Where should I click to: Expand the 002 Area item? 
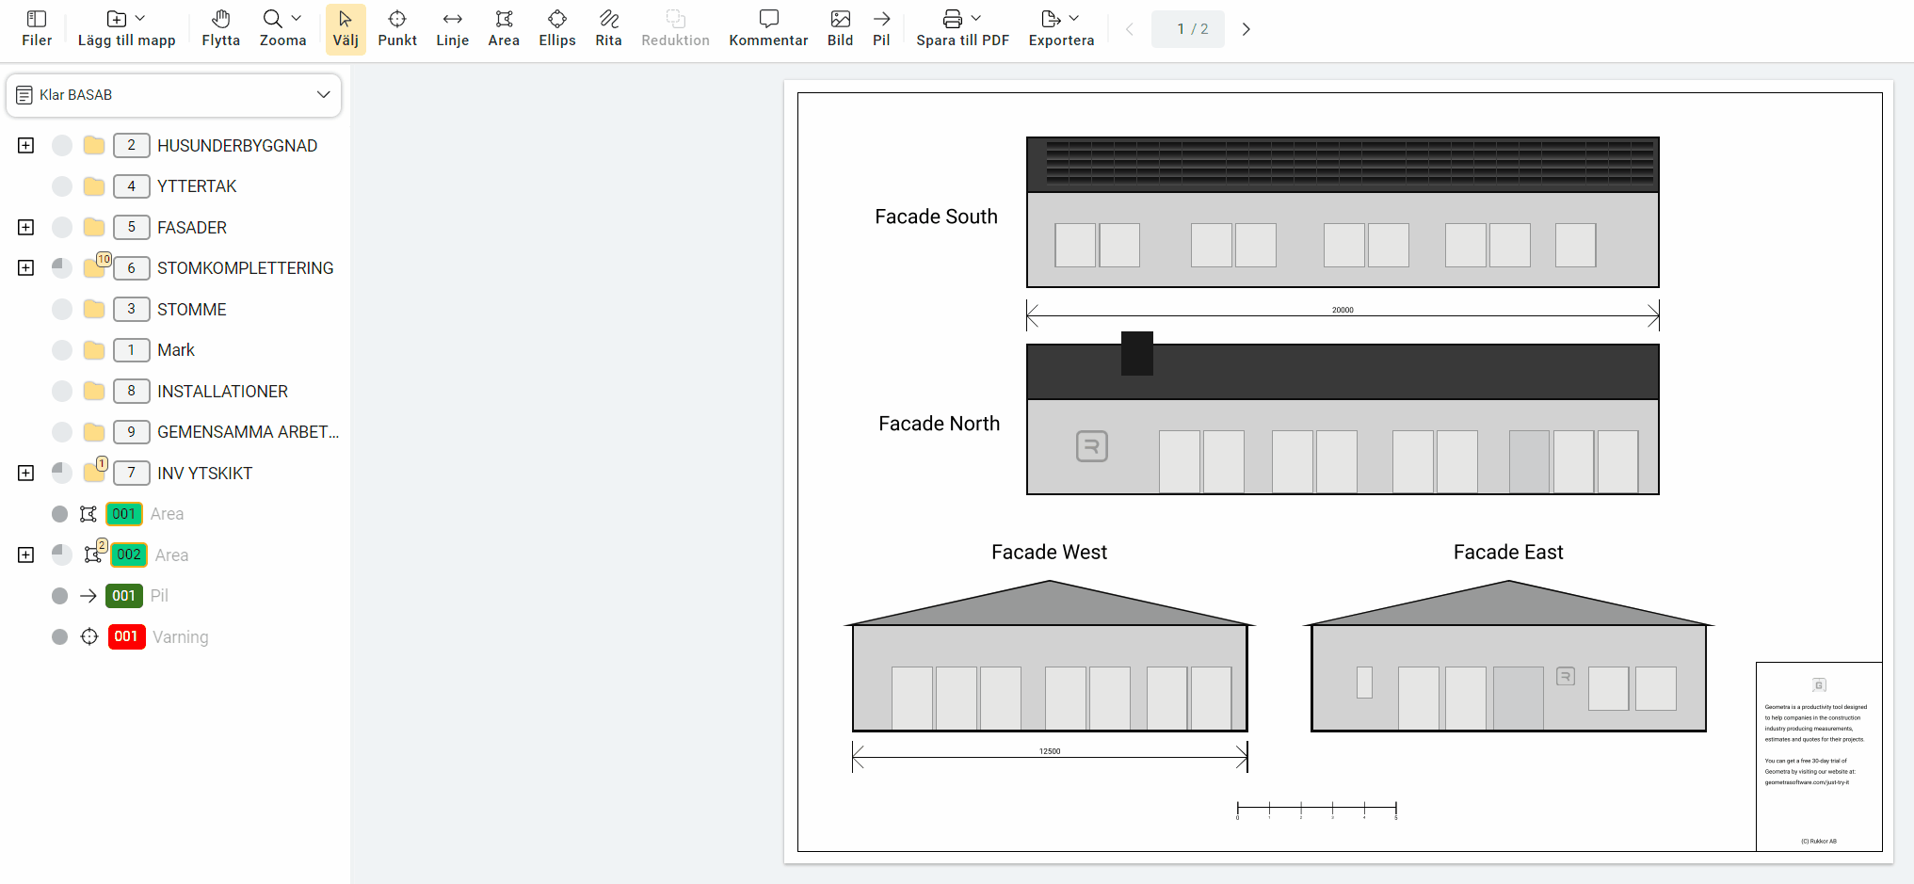pyautogui.click(x=26, y=555)
